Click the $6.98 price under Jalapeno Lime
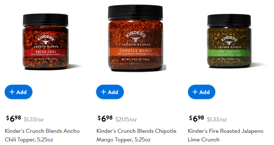Viewport: 274px width, 145px height. click(x=197, y=118)
